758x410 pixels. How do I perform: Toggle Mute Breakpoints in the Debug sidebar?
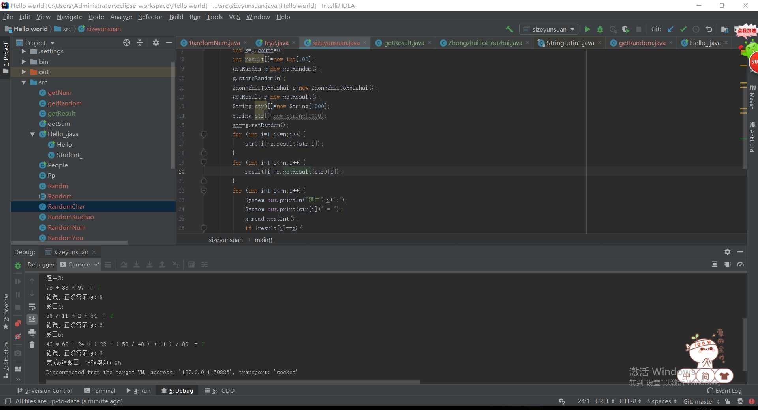pos(18,337)
